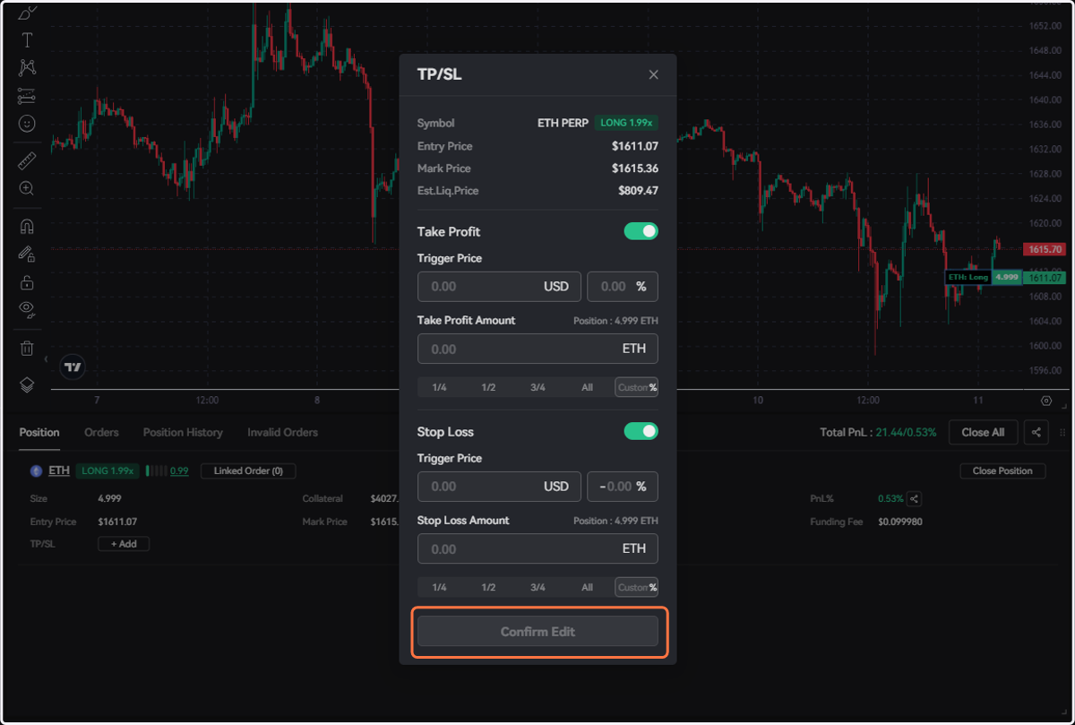
Task: Select 1/4 for Stop Loss amount
Action: [x=439, y=587]
